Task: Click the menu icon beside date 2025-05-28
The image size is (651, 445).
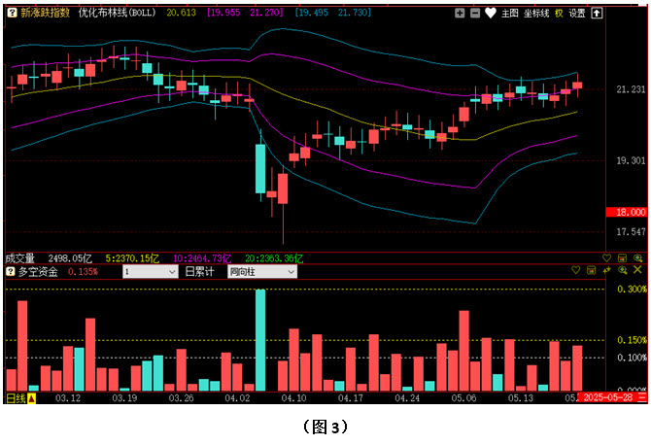Action: click(642, 397)
